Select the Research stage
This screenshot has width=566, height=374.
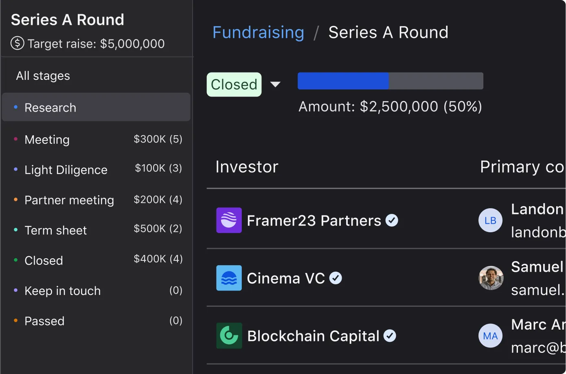coord(50,108)
